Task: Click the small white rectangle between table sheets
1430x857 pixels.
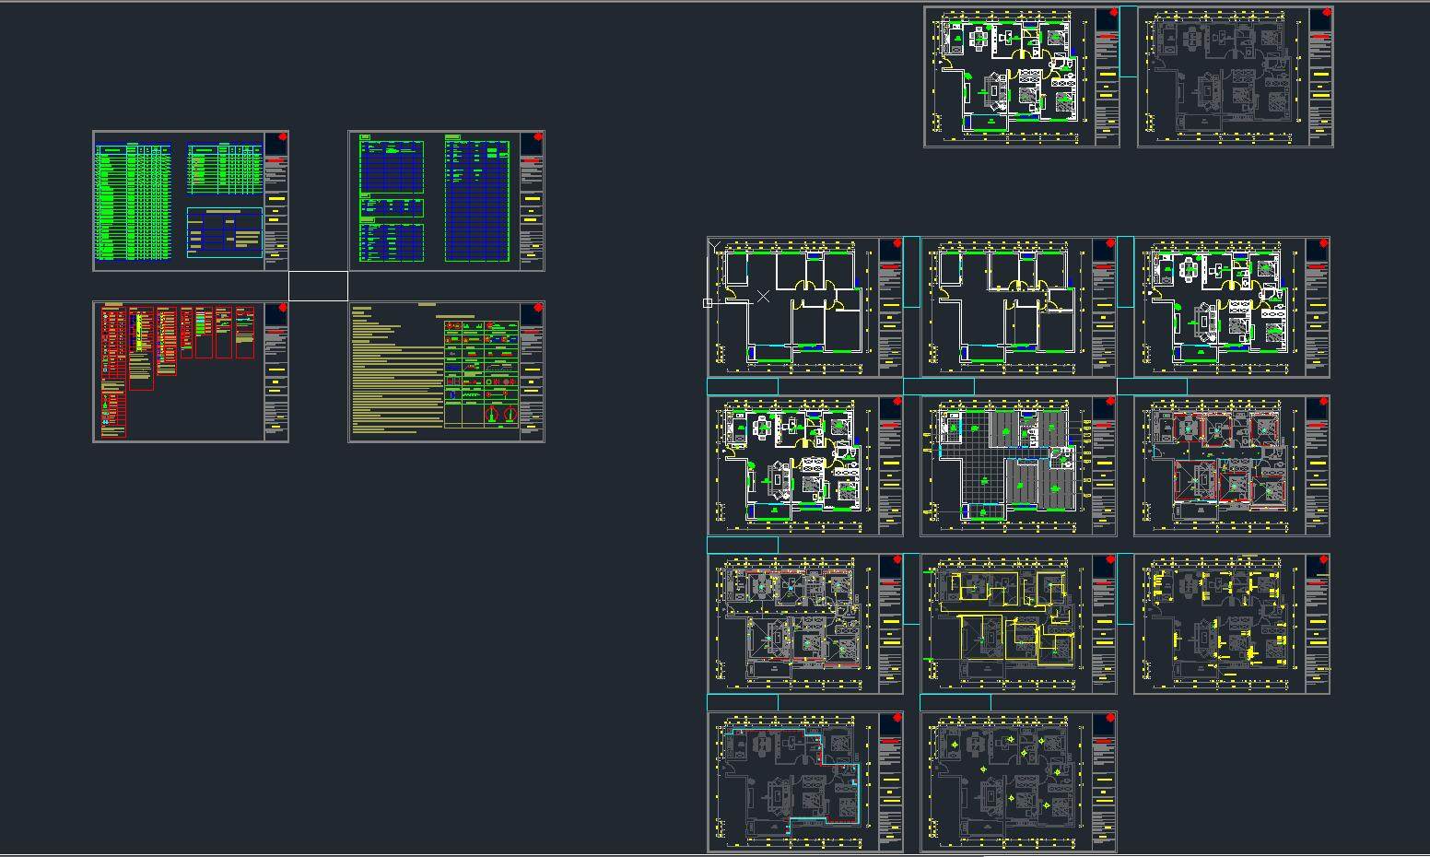Action: point(318,287)
